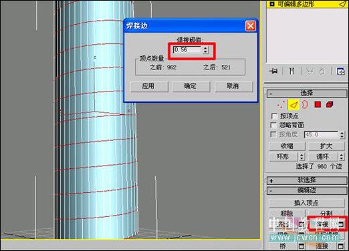Viewport: 349px width, 251px height.
Task: Toggle 按角度 (By Angle) checkbox
Action: (273, 134)
